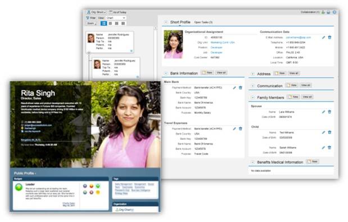Select the first Jennifer Rodriguez org card
The height and width of the screenshot is (222, 348).
(110, 42)
